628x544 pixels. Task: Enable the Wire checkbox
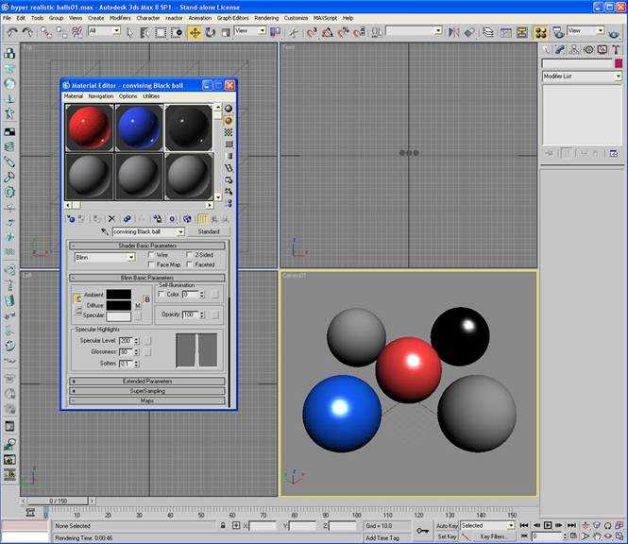pyautogui.click(x=151, y=255)
